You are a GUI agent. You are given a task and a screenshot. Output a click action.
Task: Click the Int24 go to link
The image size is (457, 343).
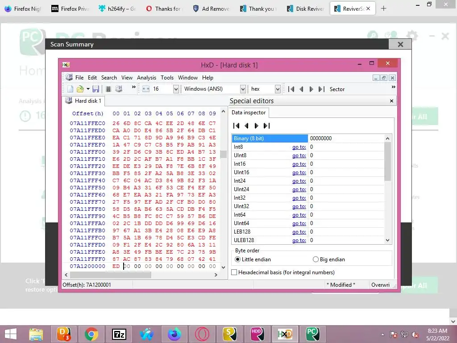pos(299,181)
